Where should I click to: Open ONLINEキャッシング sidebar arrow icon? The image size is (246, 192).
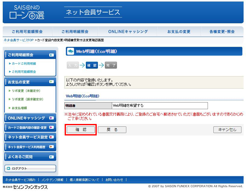click(x=51, y=118)
